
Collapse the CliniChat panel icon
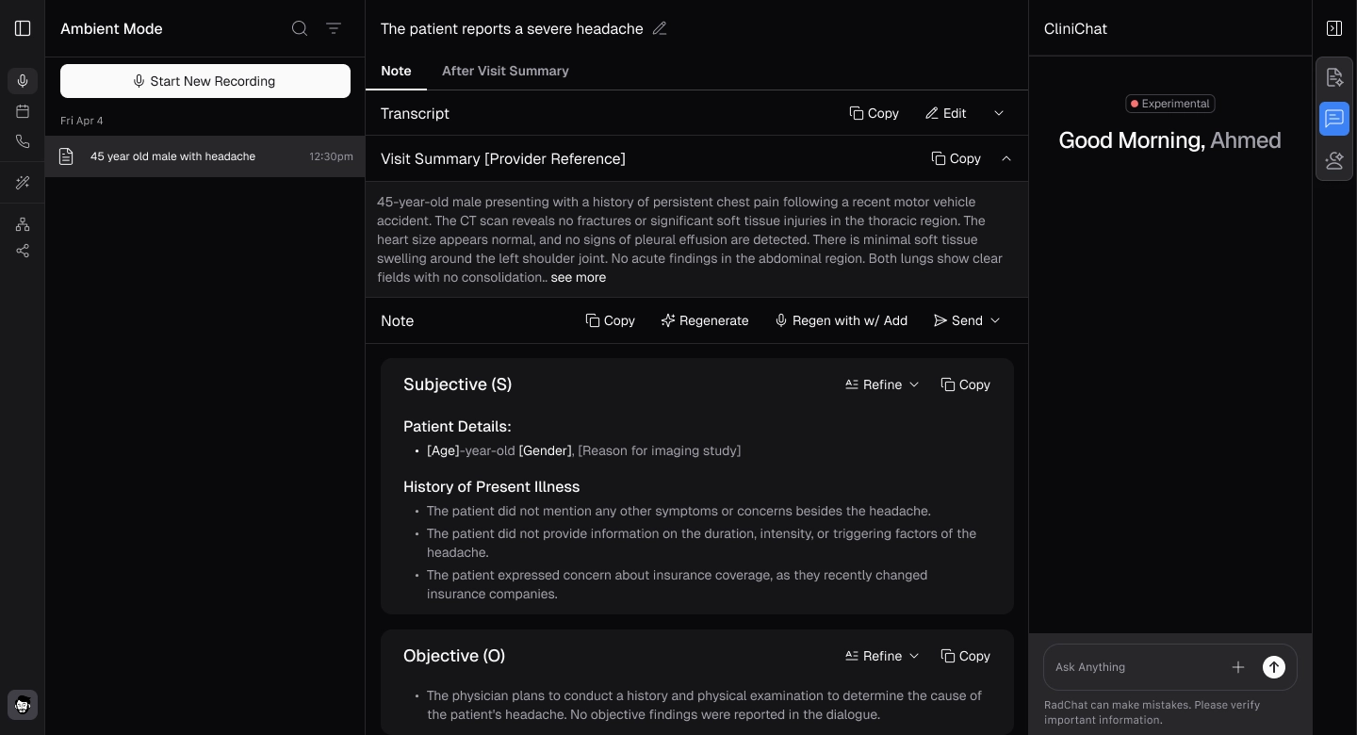1334,28
